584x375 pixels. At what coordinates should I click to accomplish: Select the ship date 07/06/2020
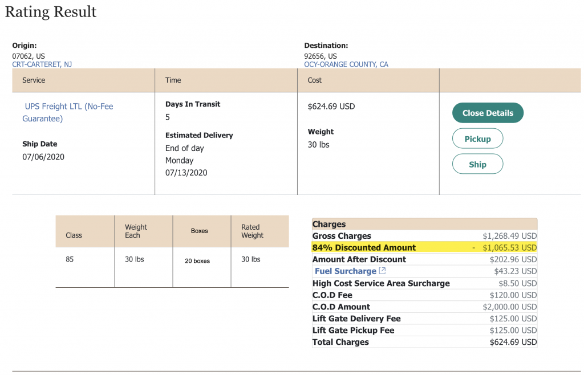(43, 157)
